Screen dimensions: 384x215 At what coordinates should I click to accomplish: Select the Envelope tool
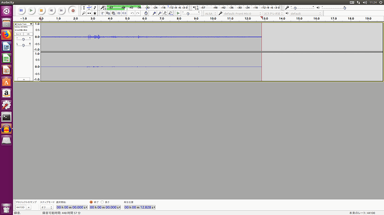[x=89, y=8]
